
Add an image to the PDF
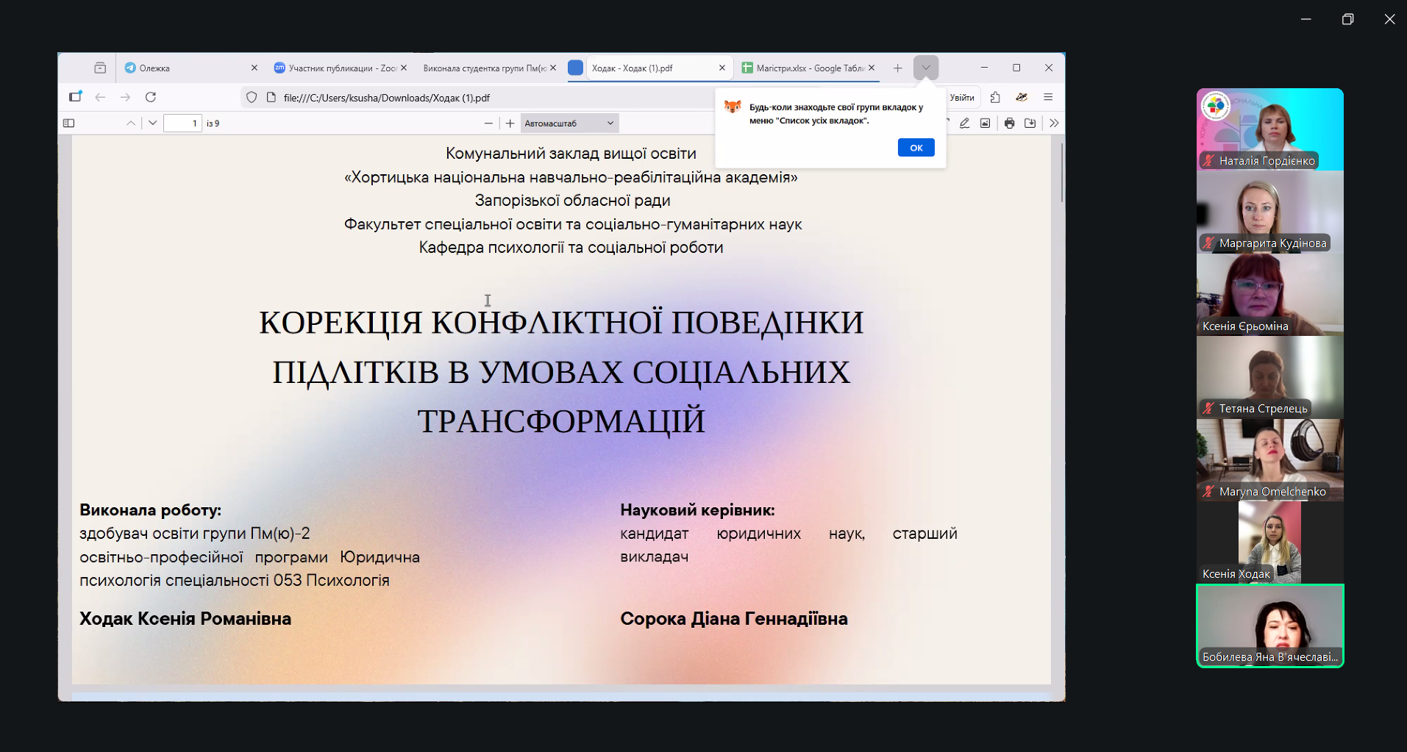click(x=985, y=123)
